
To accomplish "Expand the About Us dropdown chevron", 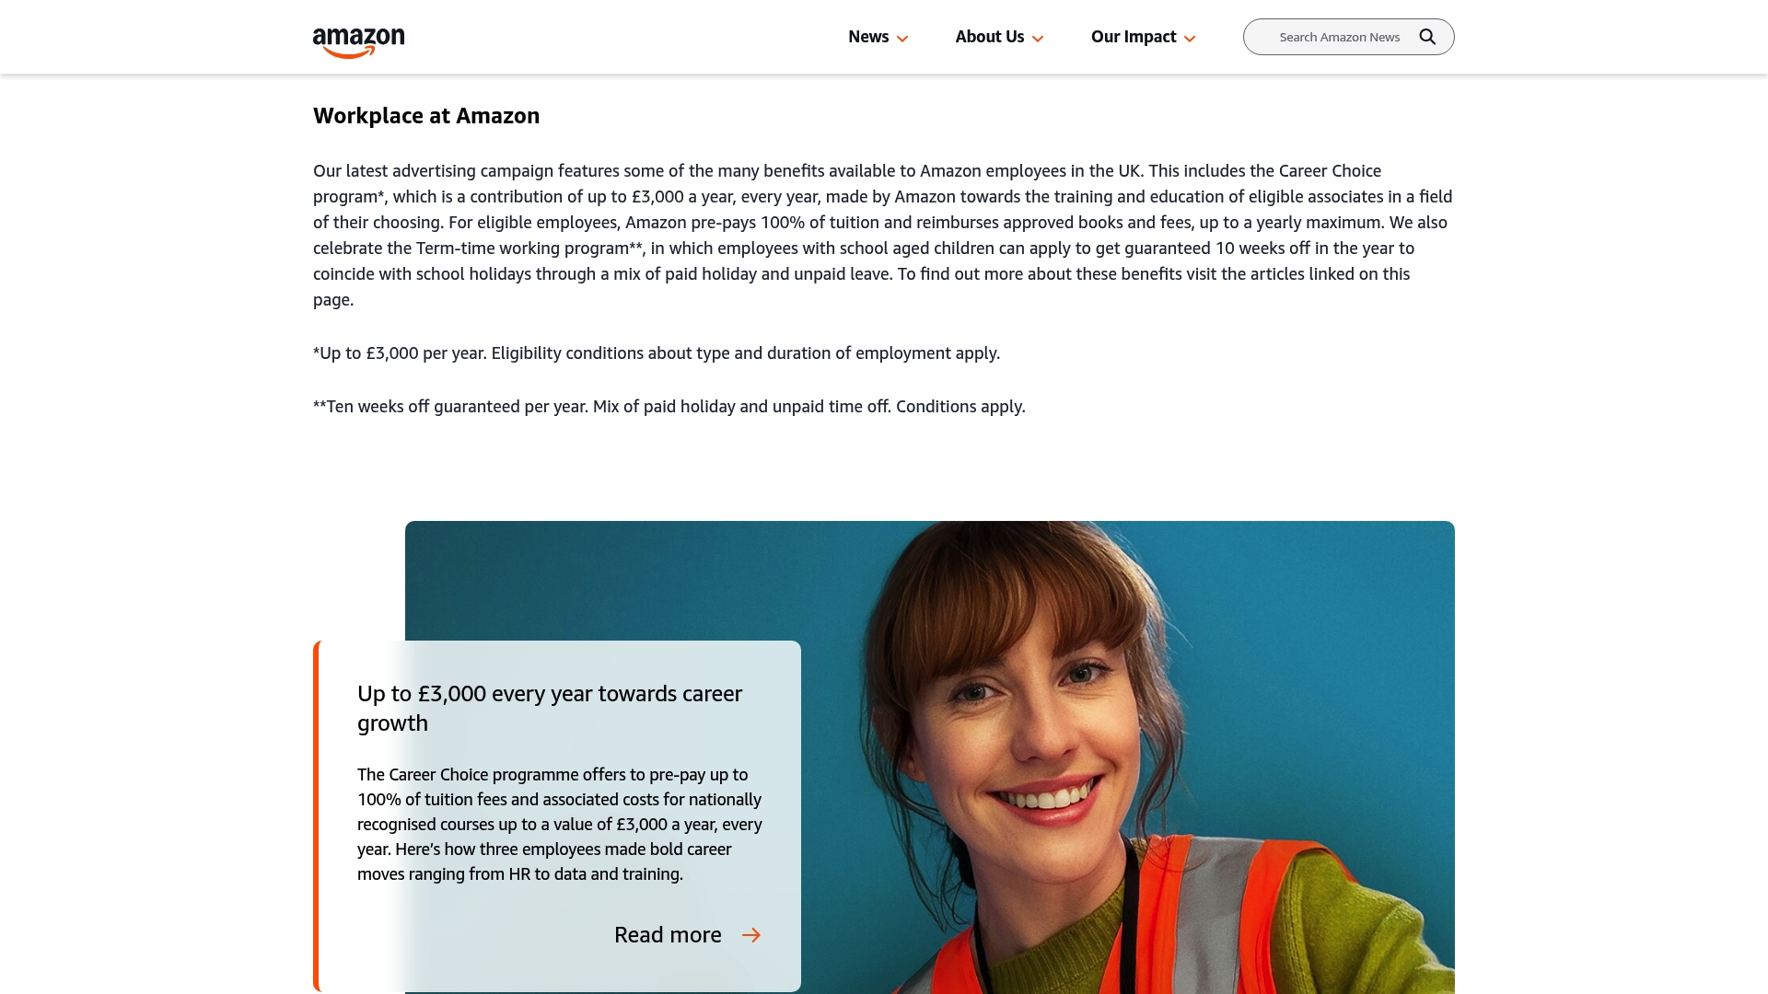I will coord(1038,39).
